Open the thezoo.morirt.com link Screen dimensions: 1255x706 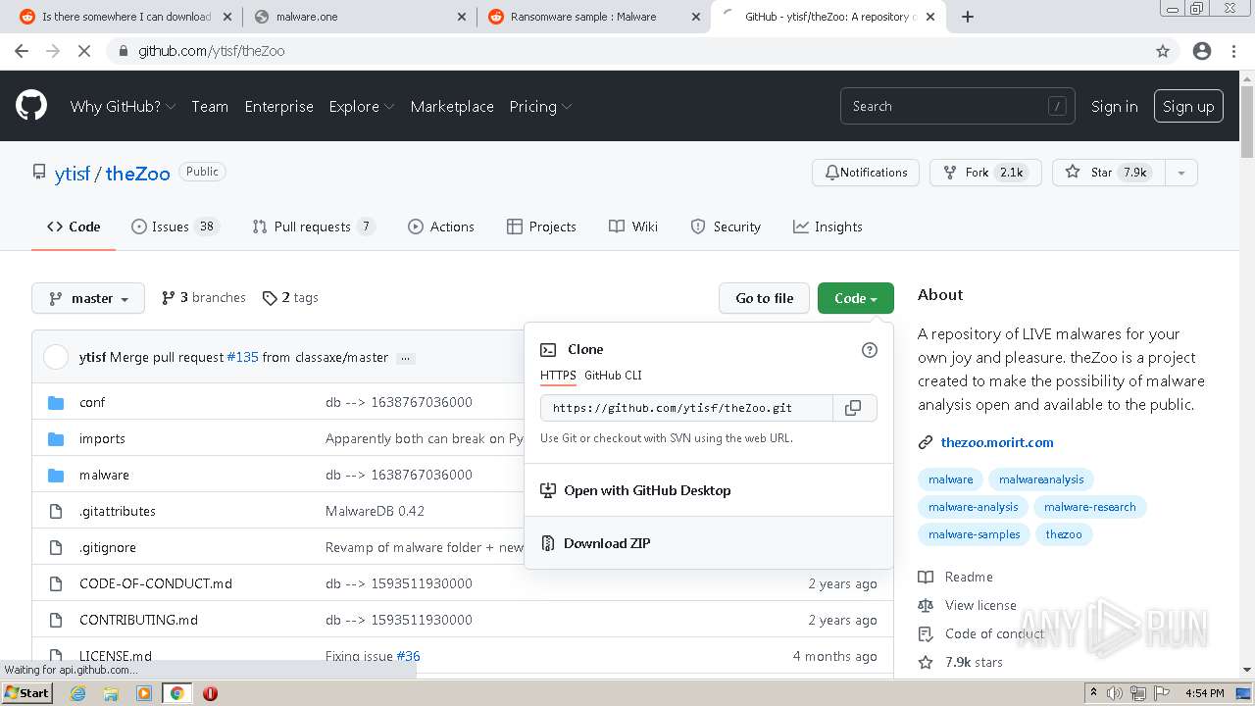point(997,442)
